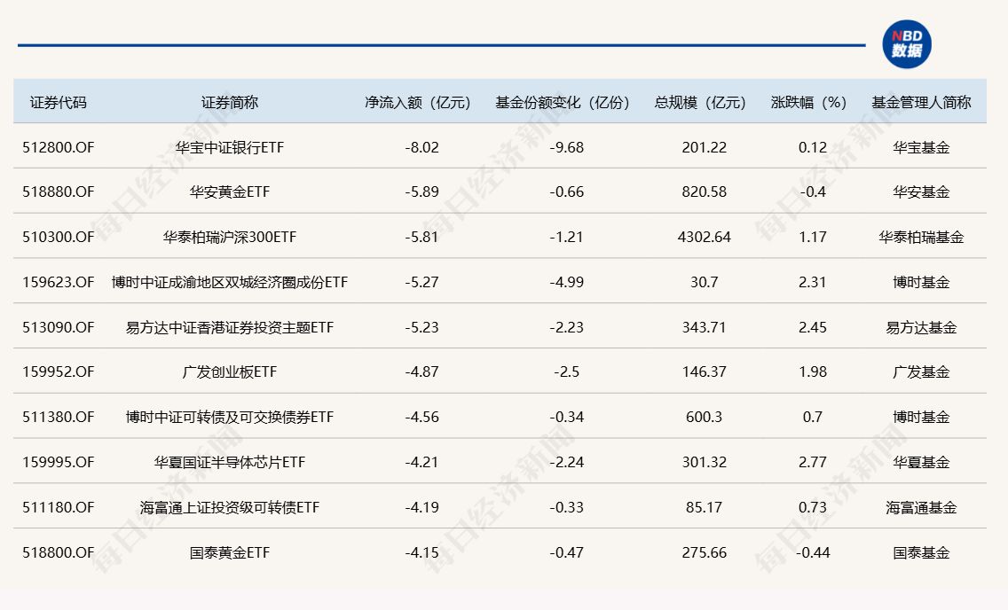Click manager name 易方达基金

pos(921,327)
